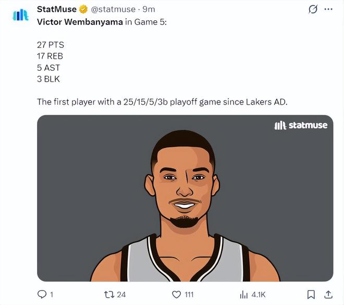Open the Wembanyama illustration image
This screenshot has height=305, width=344.
(x=185, y=198)
